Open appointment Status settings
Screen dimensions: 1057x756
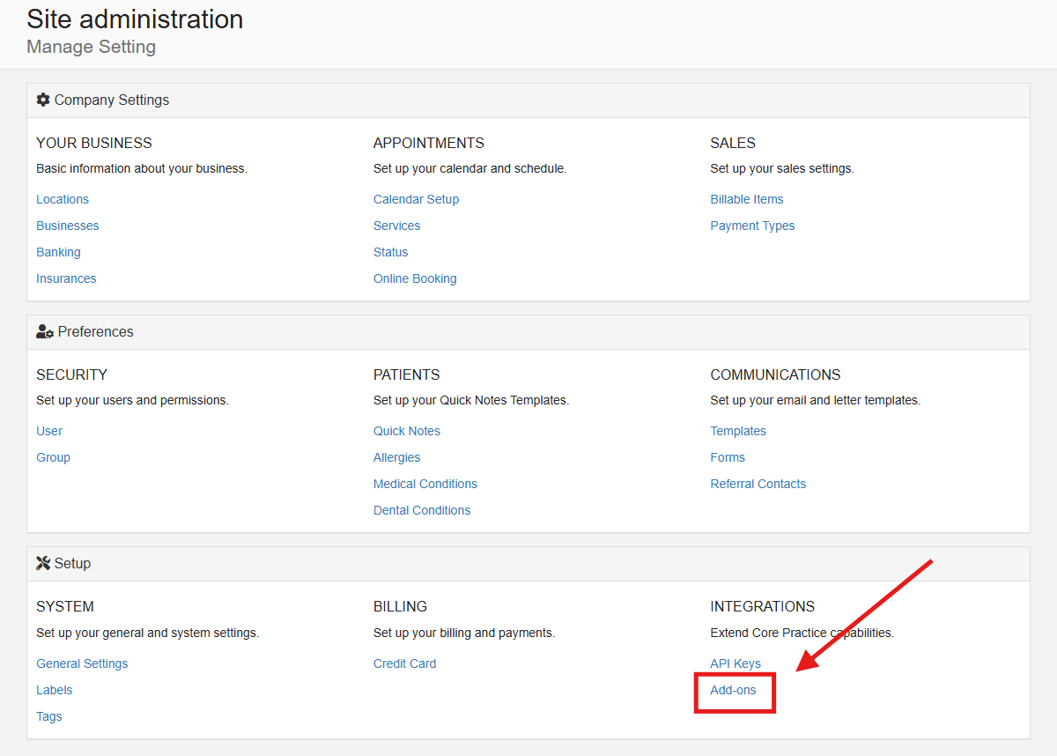click(x=390, y=252)
